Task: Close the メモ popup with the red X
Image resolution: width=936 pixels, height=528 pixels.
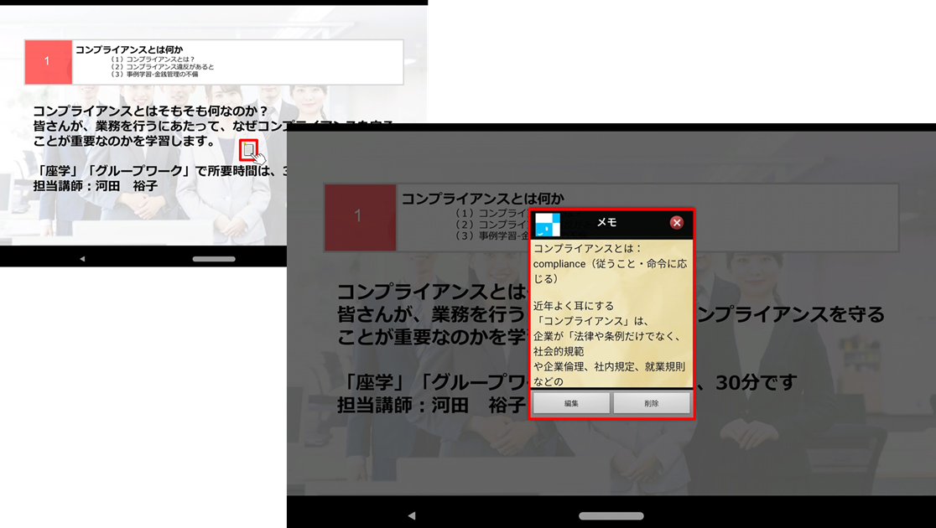Action: (676, 223)
